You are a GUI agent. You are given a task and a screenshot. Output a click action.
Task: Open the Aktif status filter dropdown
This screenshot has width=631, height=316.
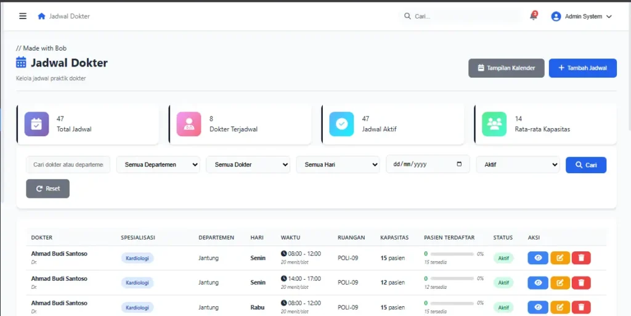click(x=518, y=164)
